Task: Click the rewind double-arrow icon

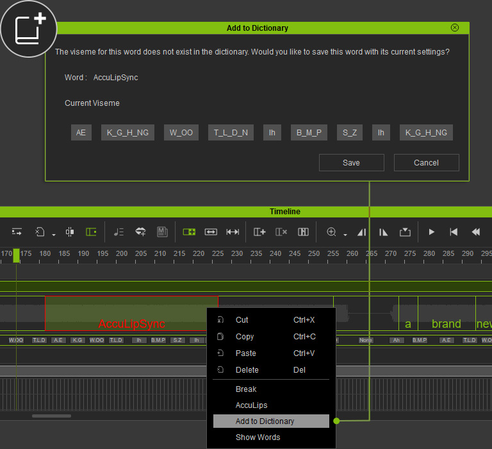Action: (x=475, y=232)
